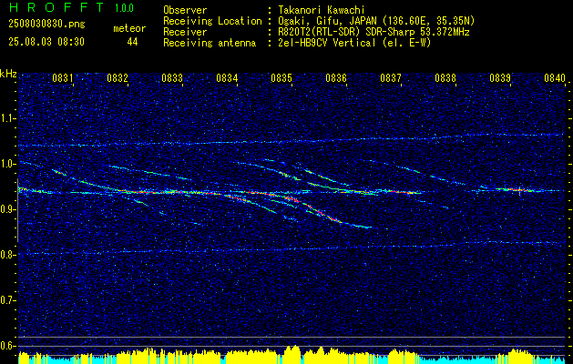Click time marker 0835
This screenshot has height=364, width=573.
[281, 78]
